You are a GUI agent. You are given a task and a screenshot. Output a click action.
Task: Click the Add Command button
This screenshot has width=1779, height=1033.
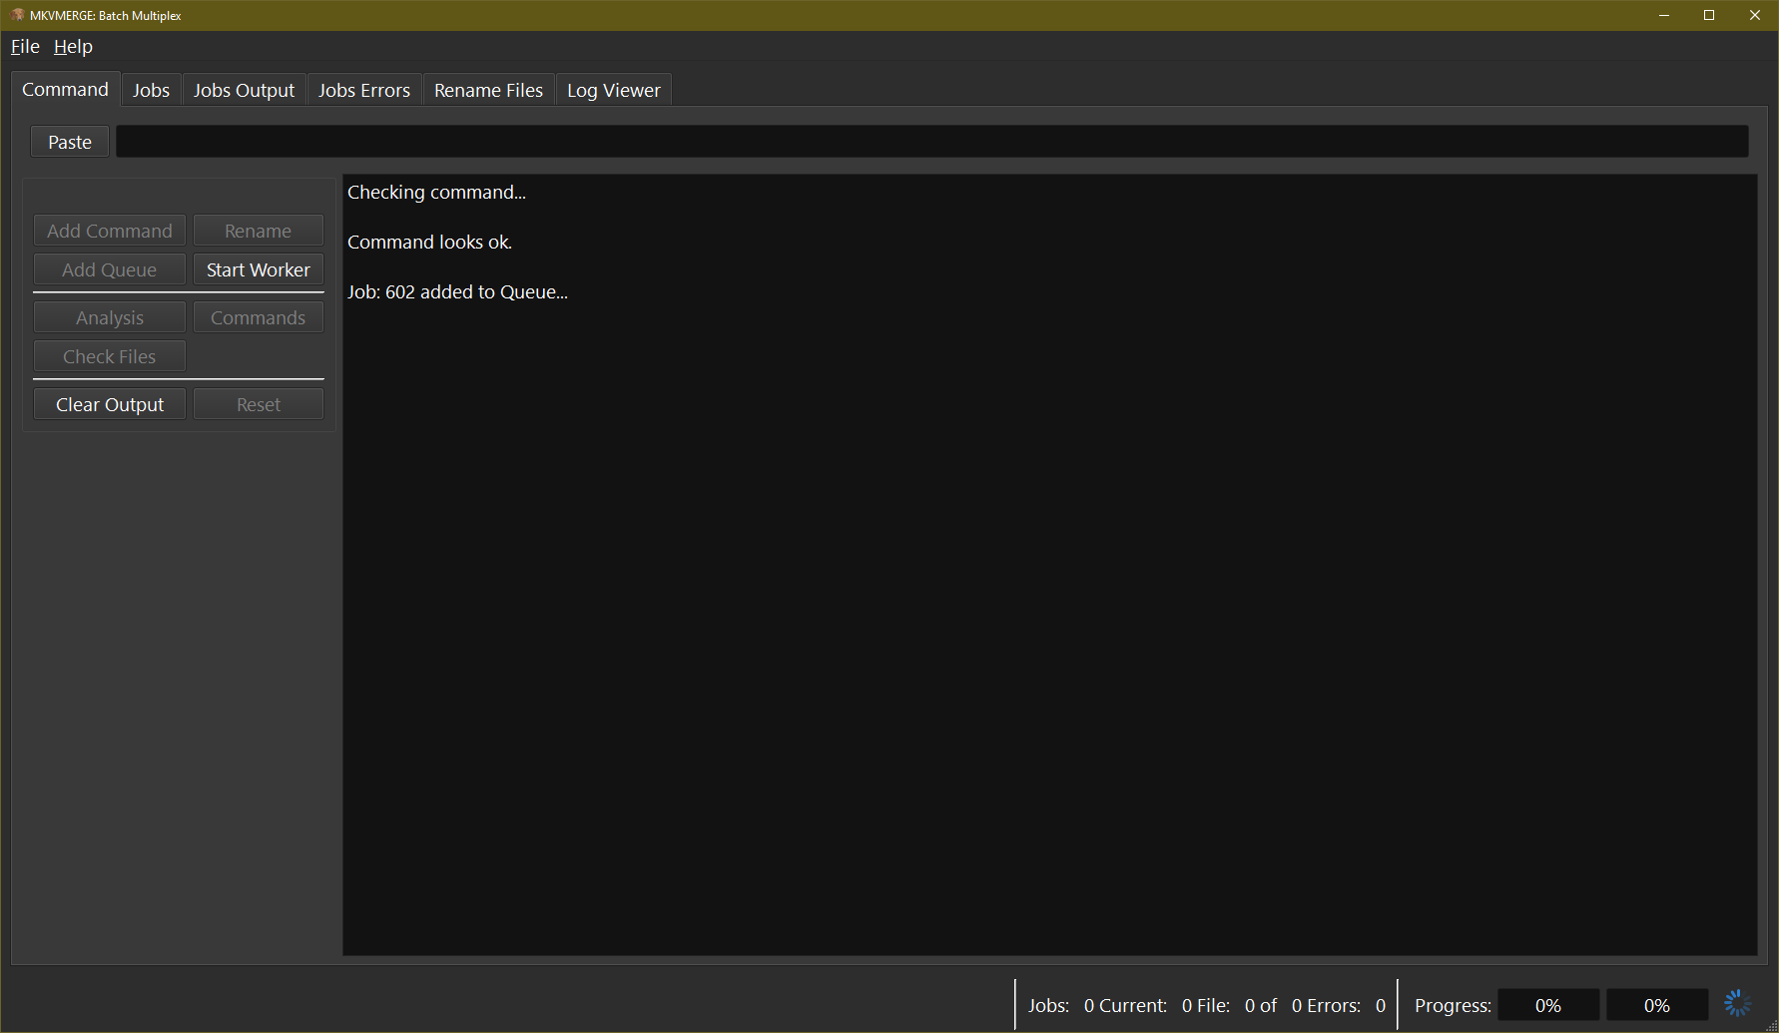pyautogui.click(x=110, y=231)
